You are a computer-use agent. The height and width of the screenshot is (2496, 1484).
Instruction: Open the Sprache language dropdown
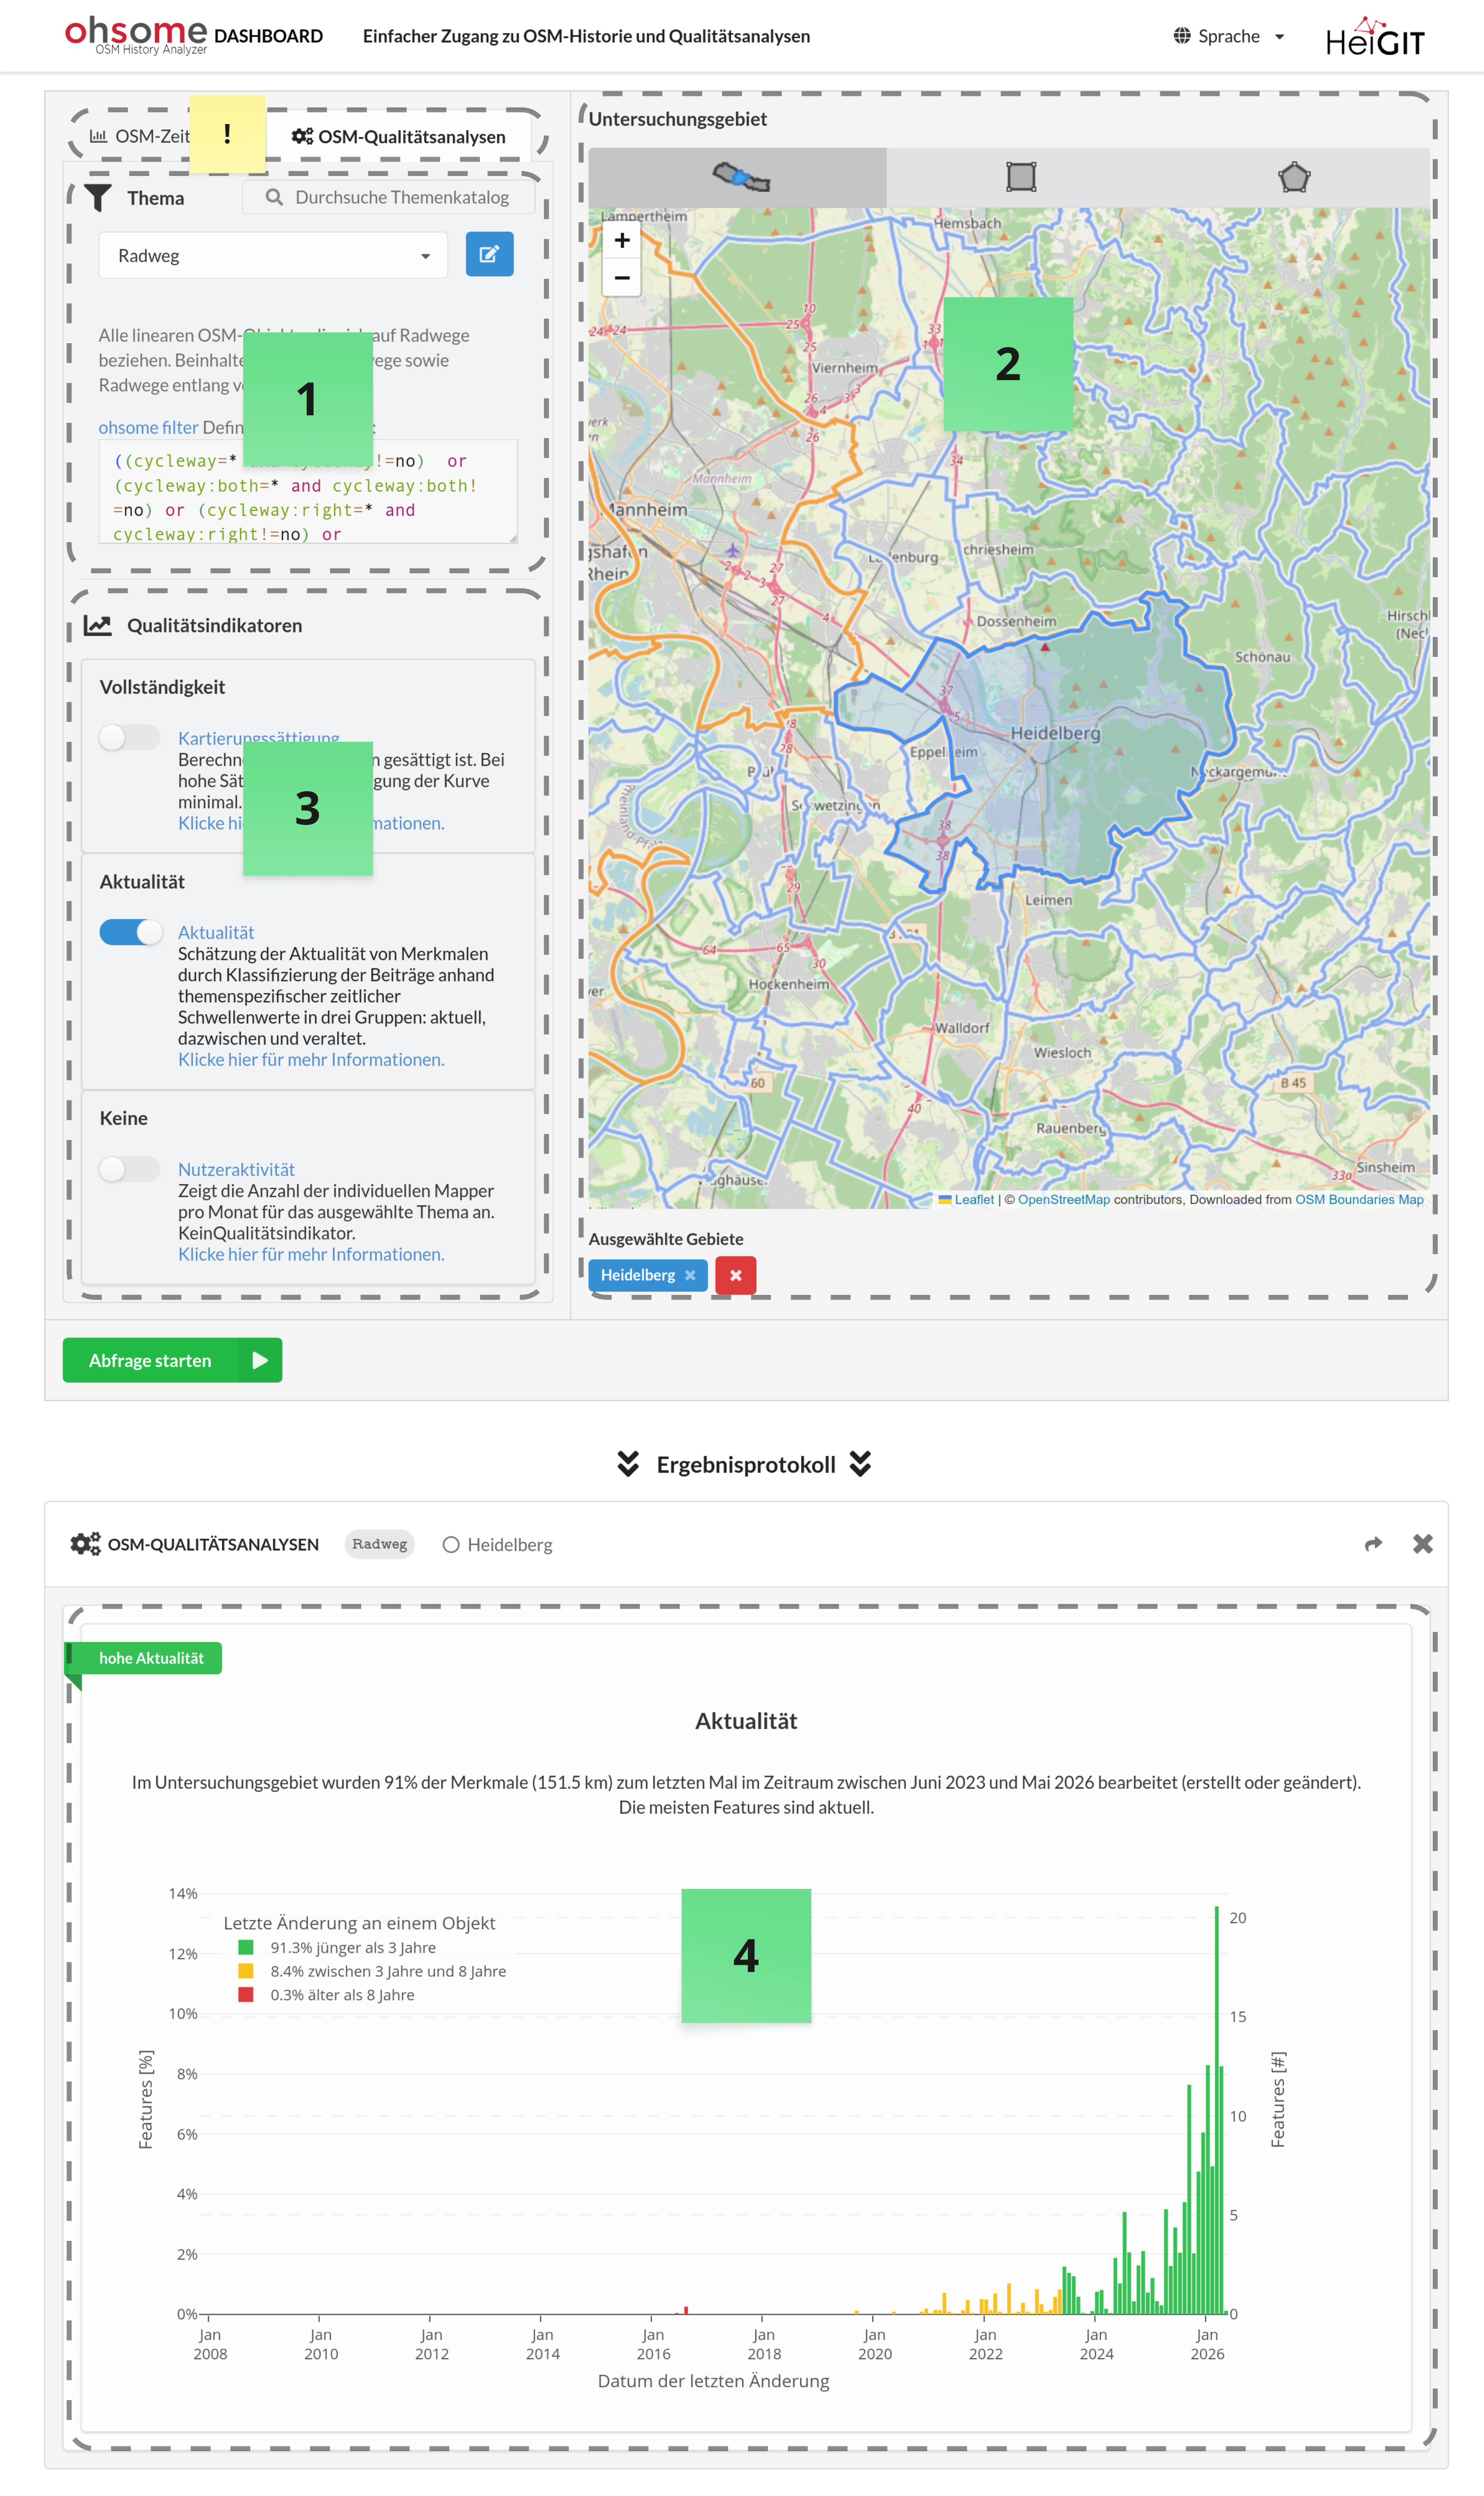[x=1229, y=36]
